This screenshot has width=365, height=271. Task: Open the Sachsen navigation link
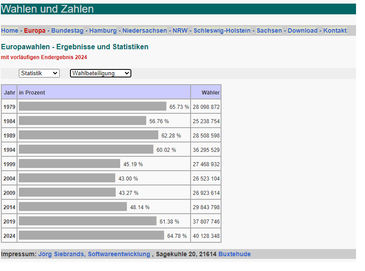coord(269,30)
